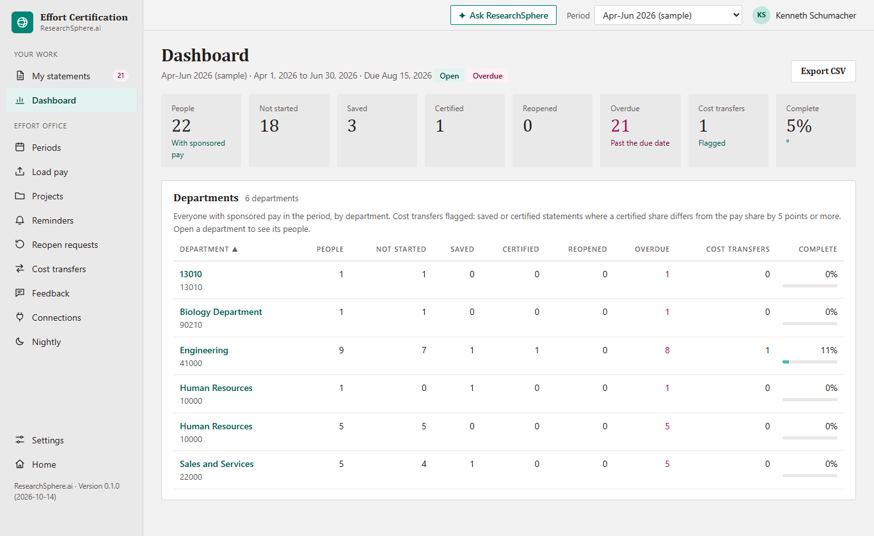The height and width of the screenshot is (536, 874).
Task: Click the Kenneth Schumacher user name
Action: tap(816, 15)
